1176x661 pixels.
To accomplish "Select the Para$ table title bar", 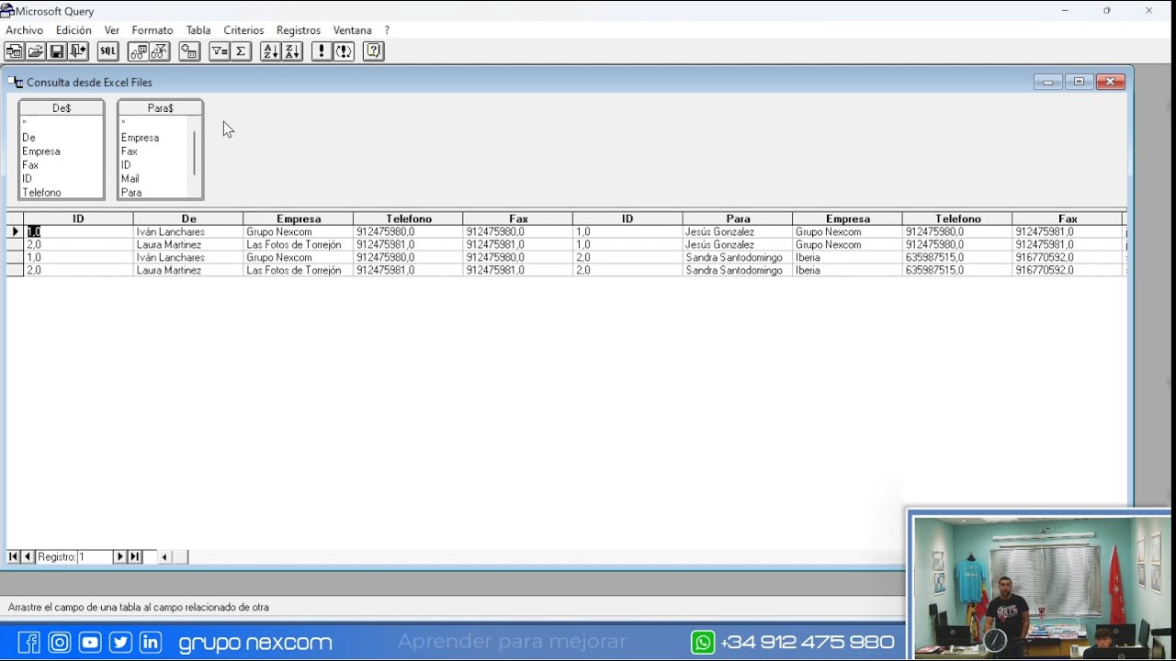I will tap(160, 108).
